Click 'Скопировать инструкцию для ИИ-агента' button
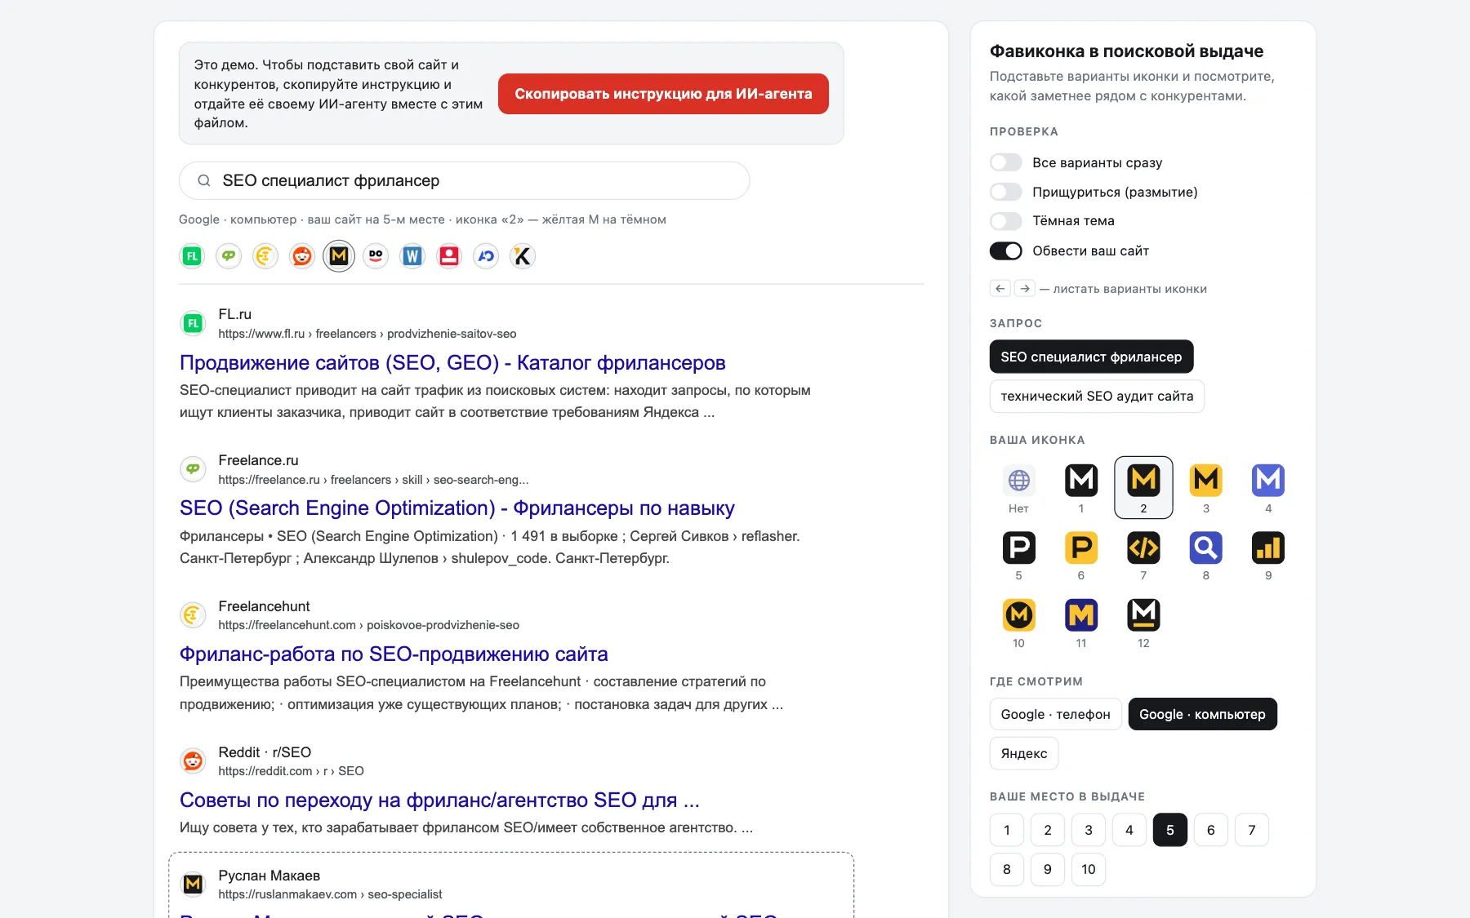The width and height of the screenshot is (1470, 918). click(663, 94)
